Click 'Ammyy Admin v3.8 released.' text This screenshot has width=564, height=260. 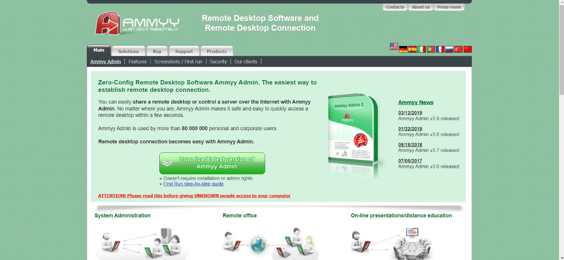point(429,134)
